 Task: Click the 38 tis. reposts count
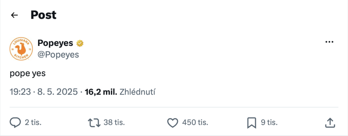(114, 122)
